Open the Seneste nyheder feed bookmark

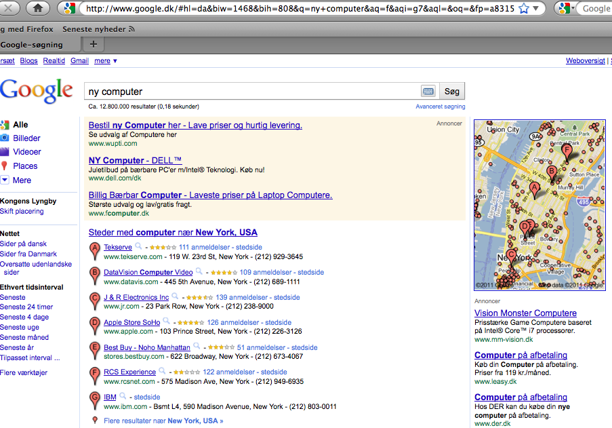(98, 29)
